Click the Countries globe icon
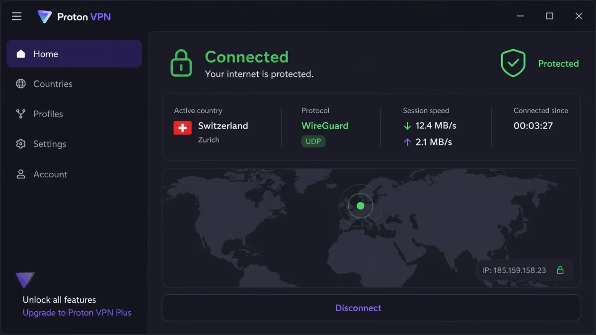This screenshot has height=335, width=596. 21,84
